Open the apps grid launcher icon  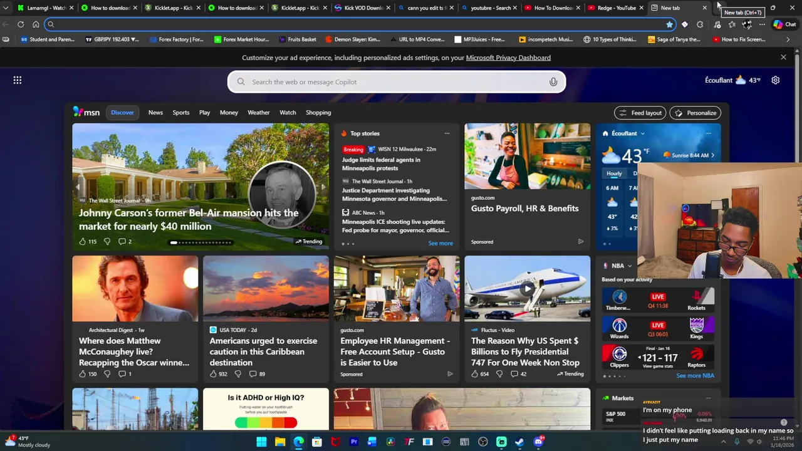[x=18, y=80]
